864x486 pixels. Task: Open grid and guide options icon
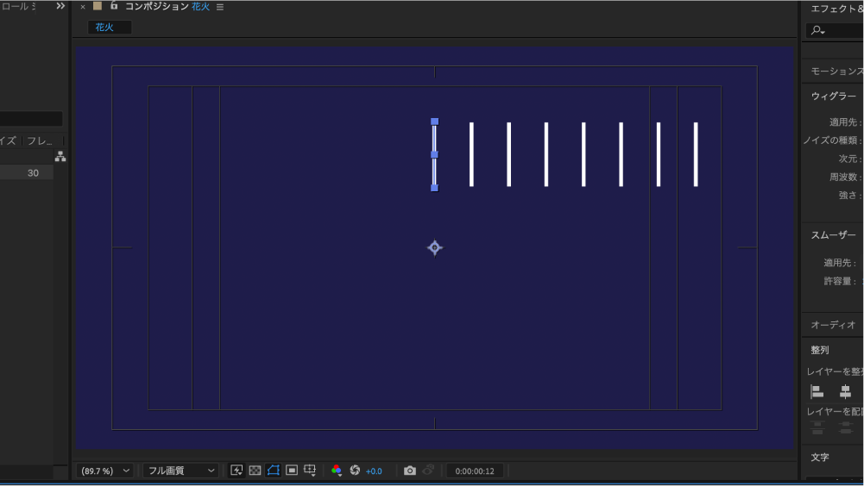310,470
